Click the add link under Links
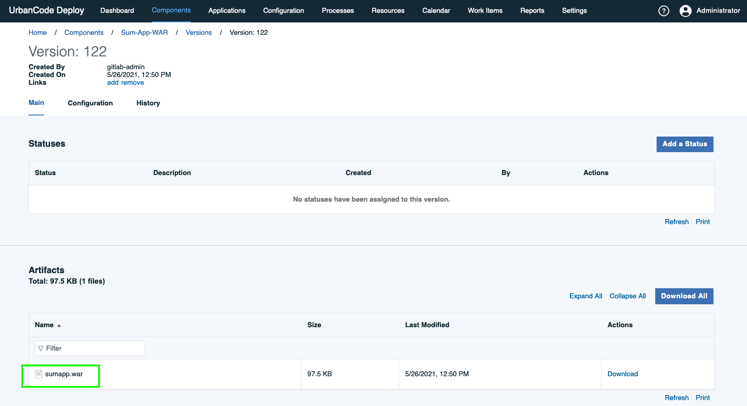The image size is (747, 406). tap(113, 82)
